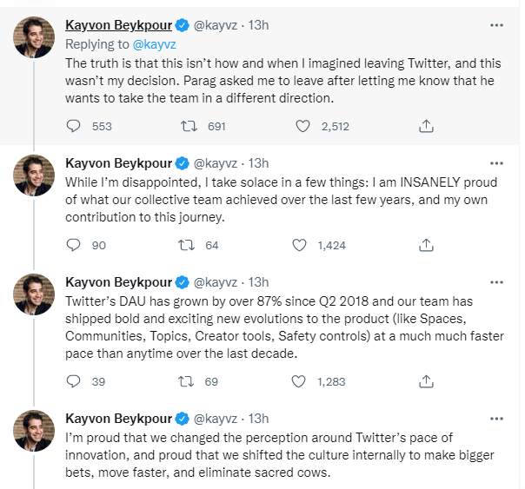The image size is (525, 489).
Task: Open the 13h timestamp on DAU tweet
Action: [258, 281]
